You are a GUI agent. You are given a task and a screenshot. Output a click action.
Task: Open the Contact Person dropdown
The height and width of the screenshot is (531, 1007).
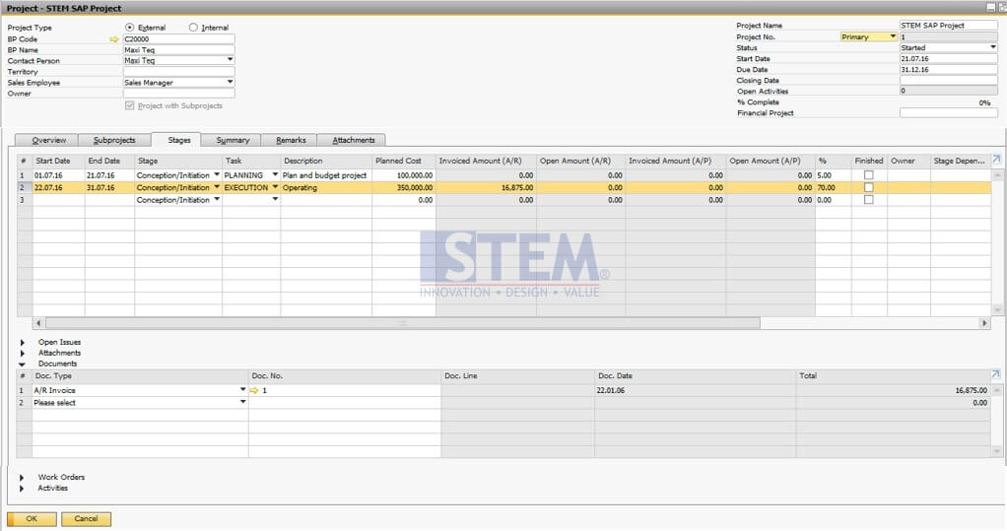pyautogui.click(x=230, y=60)
